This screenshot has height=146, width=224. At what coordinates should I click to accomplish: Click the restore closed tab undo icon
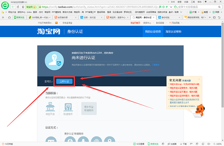(219, 17)
